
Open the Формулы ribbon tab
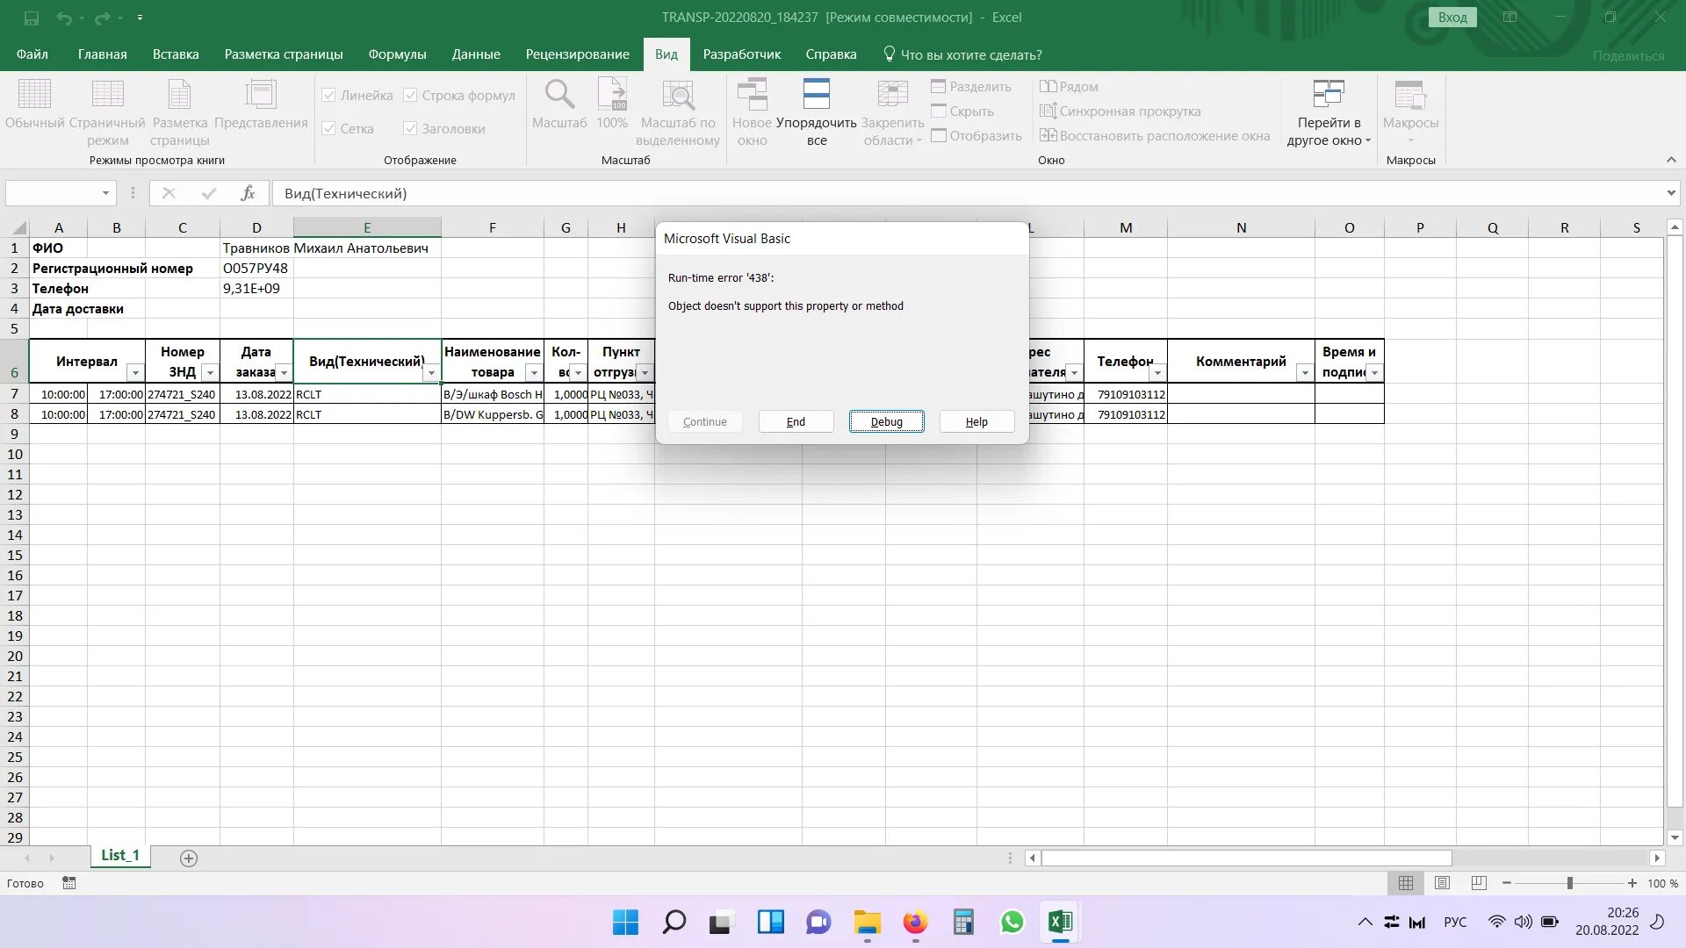tap(397, 54)
